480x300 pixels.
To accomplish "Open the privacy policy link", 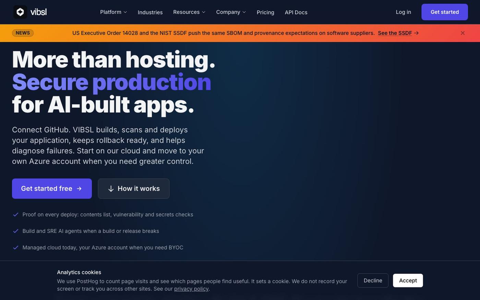I will coord(191,289).
